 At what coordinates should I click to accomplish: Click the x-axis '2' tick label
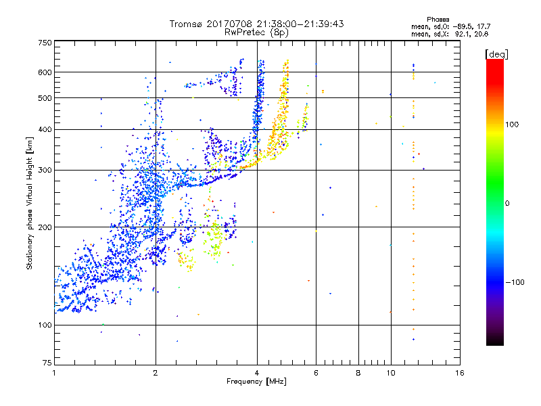156,373
